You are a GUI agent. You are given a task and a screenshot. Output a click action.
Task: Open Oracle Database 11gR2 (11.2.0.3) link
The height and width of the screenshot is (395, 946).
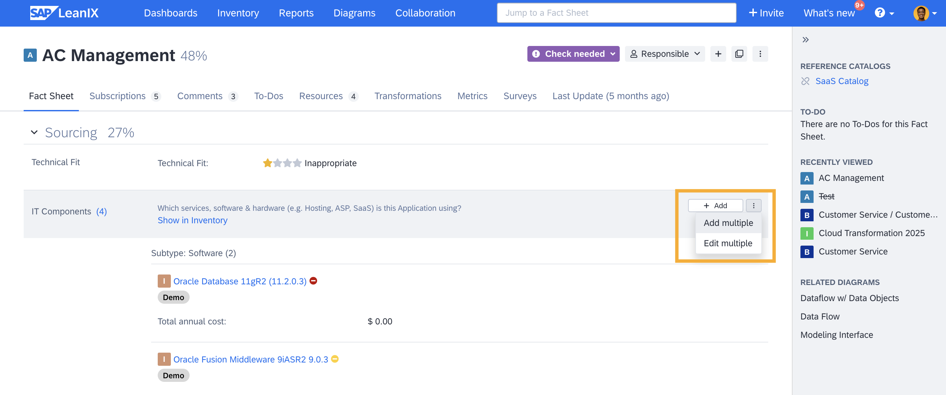point(240,281)
